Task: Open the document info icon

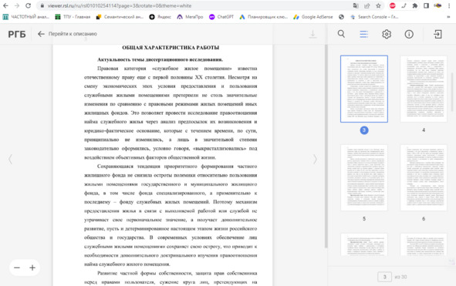Action: click(x=409, y=34)
